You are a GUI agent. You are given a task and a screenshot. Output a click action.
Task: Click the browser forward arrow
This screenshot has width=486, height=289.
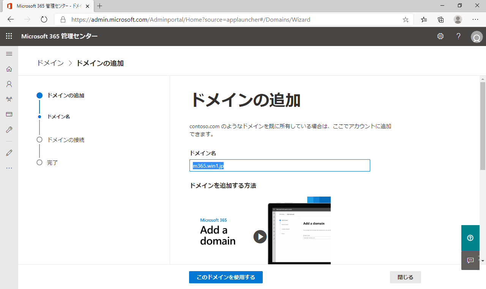click(27, 19)
